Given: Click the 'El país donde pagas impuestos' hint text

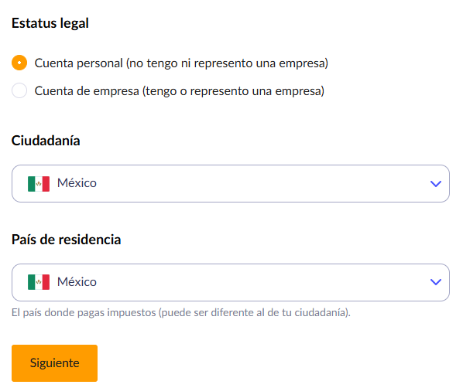Looking at the screenshot, I should tap(84, 312).
